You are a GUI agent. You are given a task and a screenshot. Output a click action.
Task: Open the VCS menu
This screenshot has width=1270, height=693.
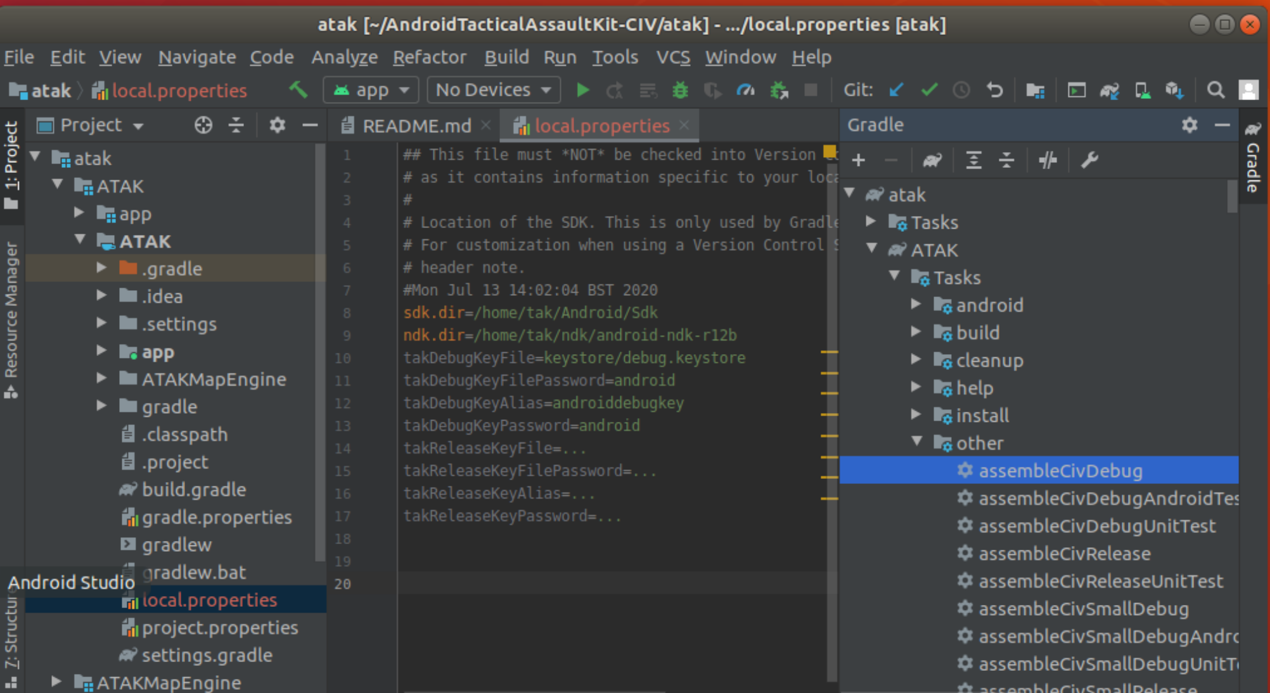coord(673,57)
